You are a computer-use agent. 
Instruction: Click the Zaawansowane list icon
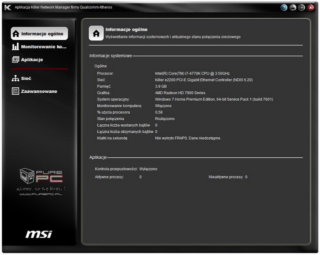pyautogui.click(x=15, y=91)
